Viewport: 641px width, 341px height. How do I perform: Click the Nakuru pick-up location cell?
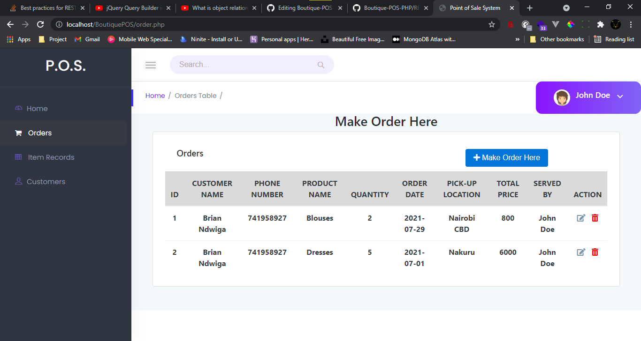pyautogui.click(x=462, y=252)
